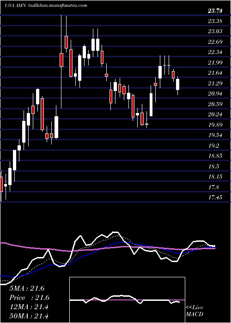
Task: Click the Price : 21.6 legend text
Action: [x=30, y=298]
